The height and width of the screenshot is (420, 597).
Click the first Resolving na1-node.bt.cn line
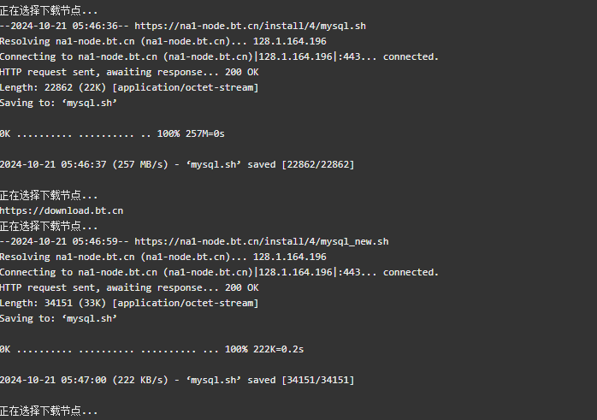(163, 41)
